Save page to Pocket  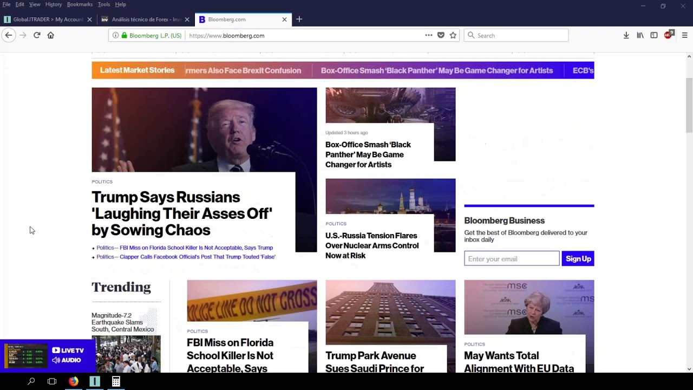(441, 35)
